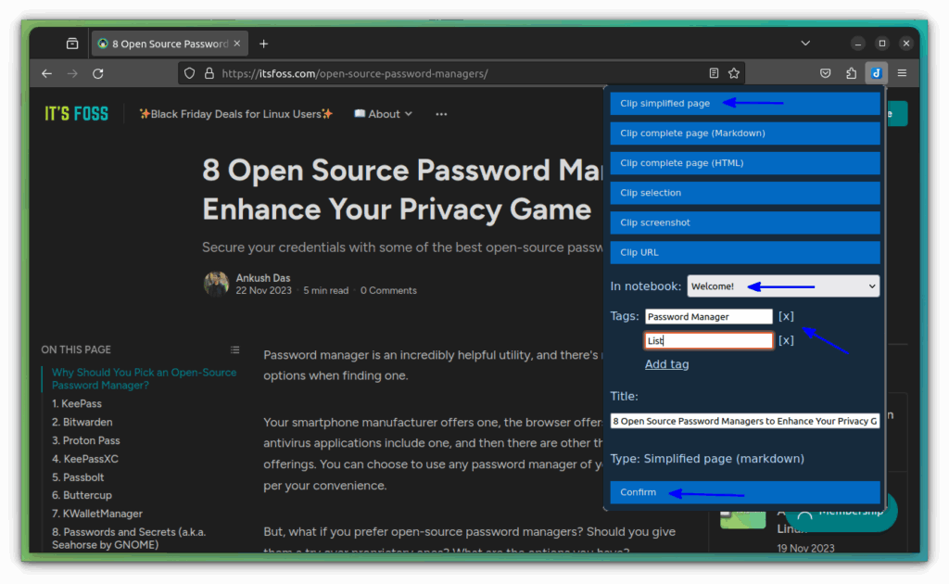Image resolution: width=949 pixels, height=584 pixels.
Task: Click the List tag input field
Action: click(x=708, y=341)
